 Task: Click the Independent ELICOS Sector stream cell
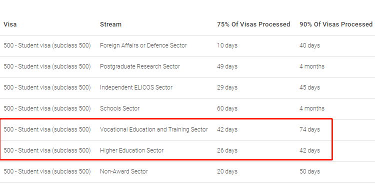pyautogui.click(x=136, y=87)
